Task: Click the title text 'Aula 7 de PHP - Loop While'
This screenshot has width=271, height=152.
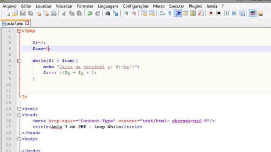Action: [x=86, y=127]
